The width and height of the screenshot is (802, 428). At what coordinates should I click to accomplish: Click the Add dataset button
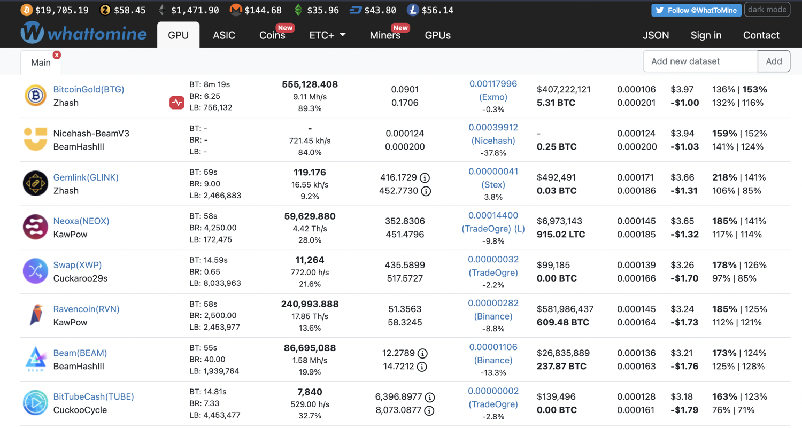click(x=774, y=61)
